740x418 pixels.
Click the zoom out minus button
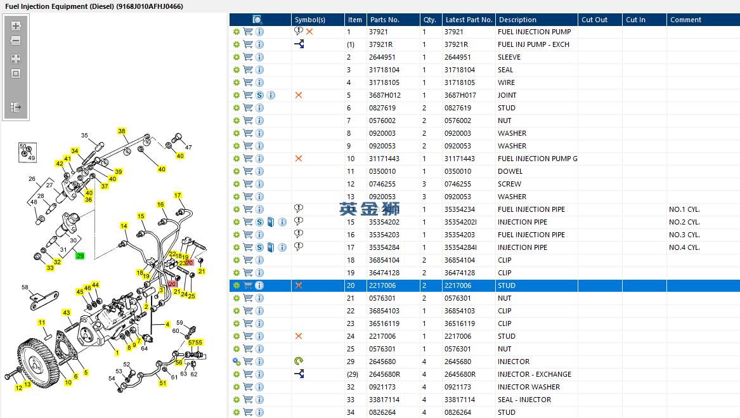[16, 41]
